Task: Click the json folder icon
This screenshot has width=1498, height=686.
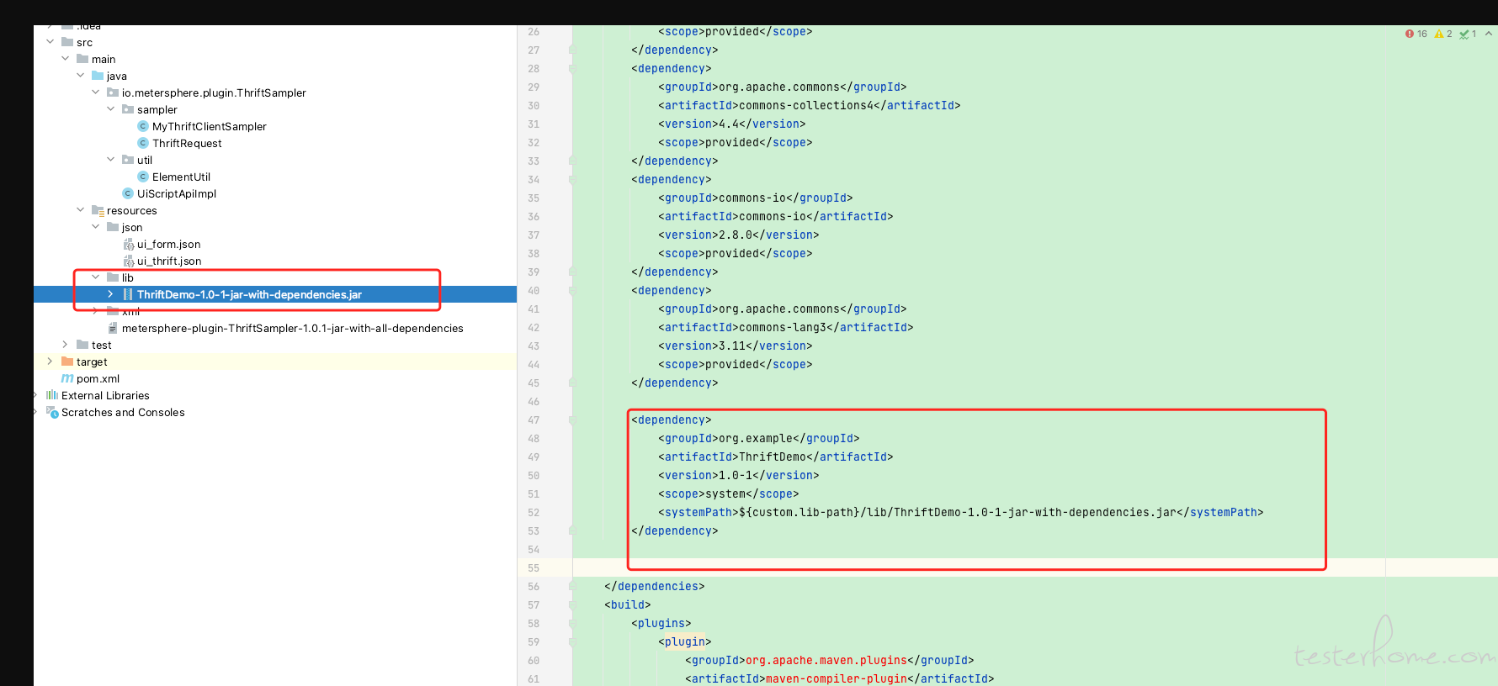Action: pos(113,227)
